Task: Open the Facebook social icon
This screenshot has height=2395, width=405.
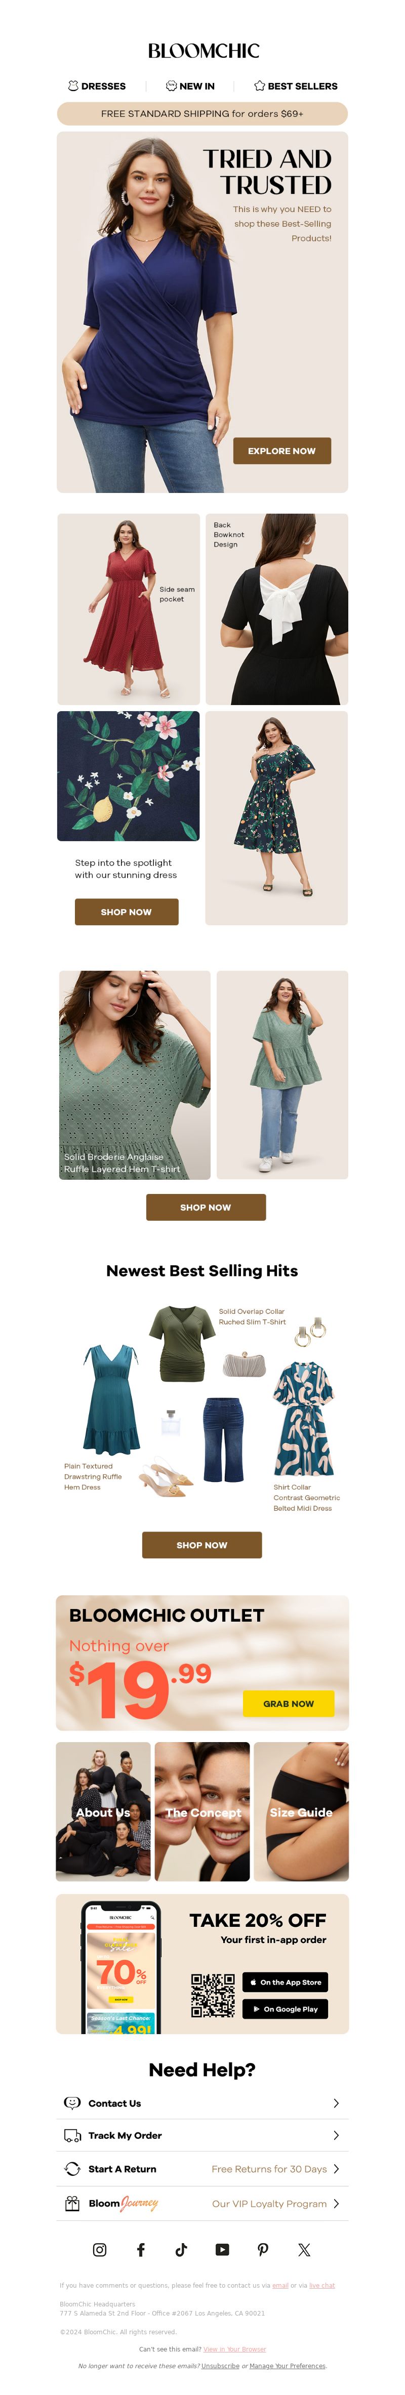Action: [140, 2249]
